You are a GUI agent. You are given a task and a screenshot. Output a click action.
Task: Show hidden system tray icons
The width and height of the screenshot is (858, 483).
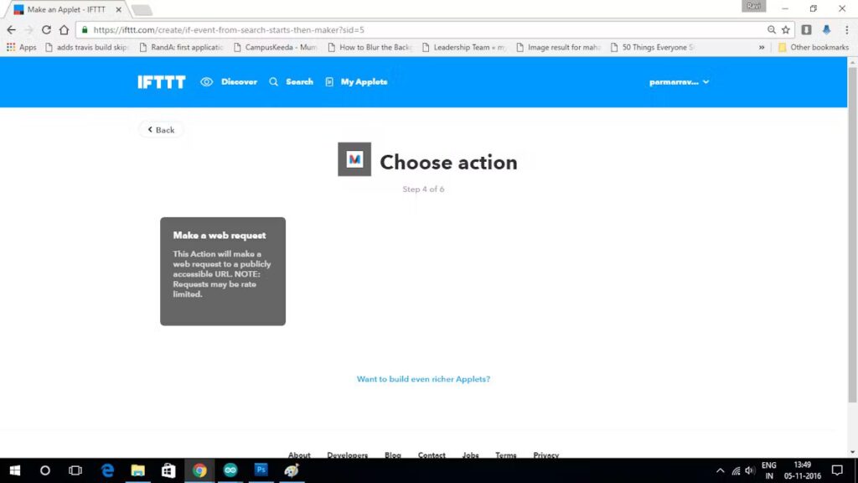pos(720,470)
